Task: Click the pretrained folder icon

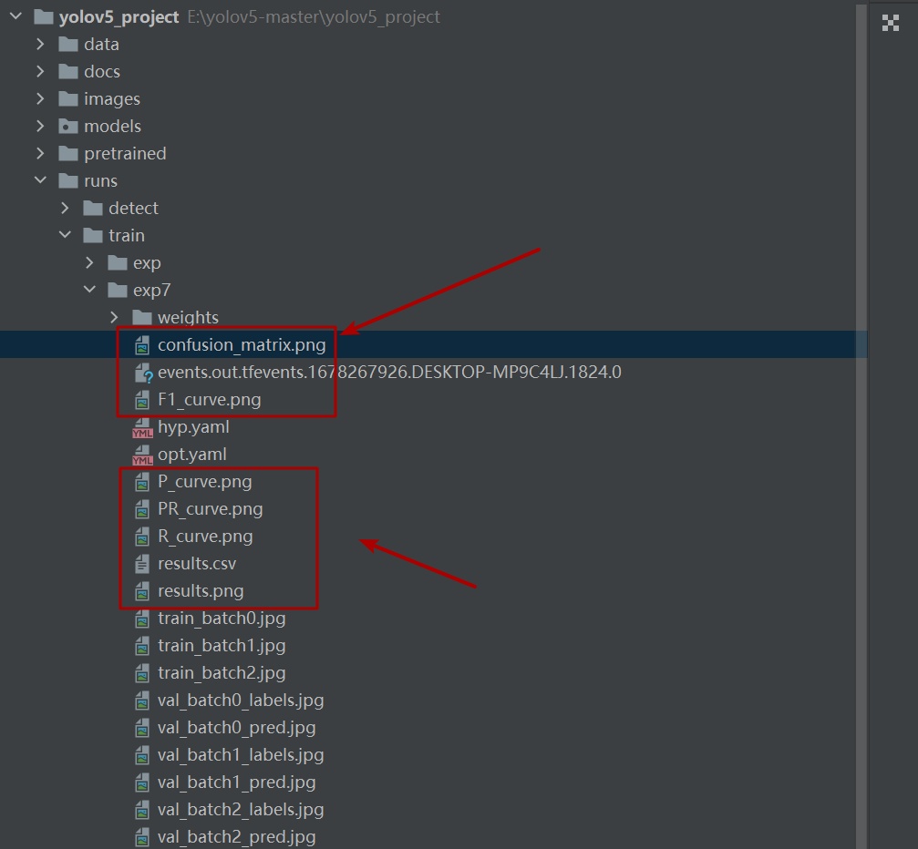Action: (x=68, y=153)
